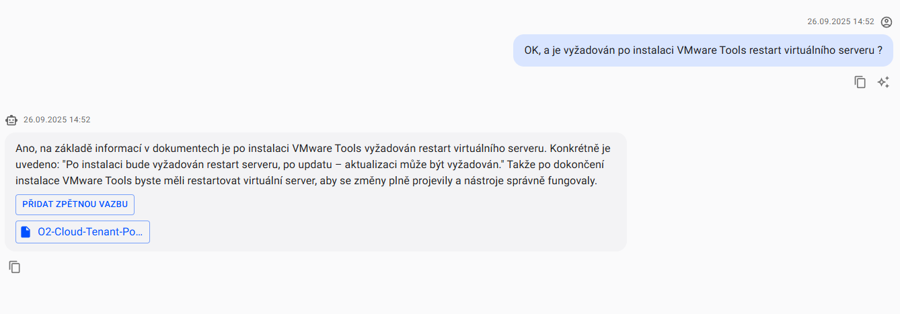The height and width of the screenshot is (314, 900).
Task: Click the timestamp above the user message
Action: [x=840, y=22]
